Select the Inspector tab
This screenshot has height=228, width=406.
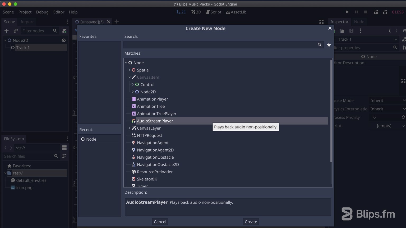[339, 22]
